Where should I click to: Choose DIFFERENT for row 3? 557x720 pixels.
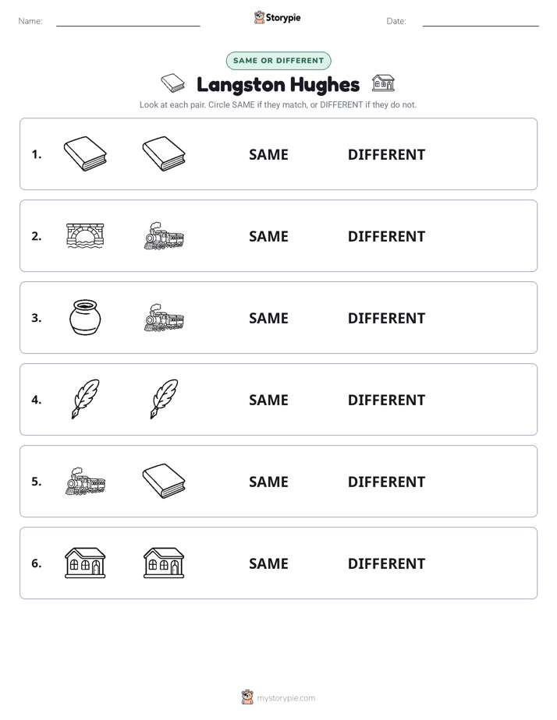(x=386, y=318)
